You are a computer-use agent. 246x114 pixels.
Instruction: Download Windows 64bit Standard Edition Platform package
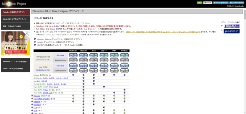tap(73, 60)
